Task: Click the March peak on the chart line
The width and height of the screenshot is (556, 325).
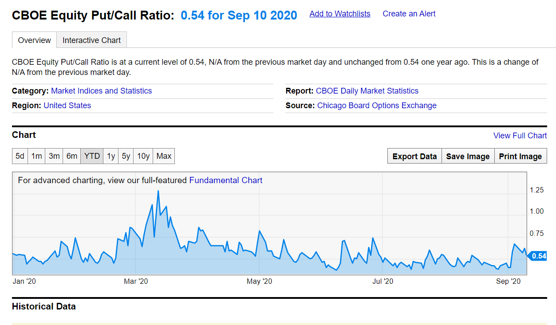Action: [x=158, y=191]
